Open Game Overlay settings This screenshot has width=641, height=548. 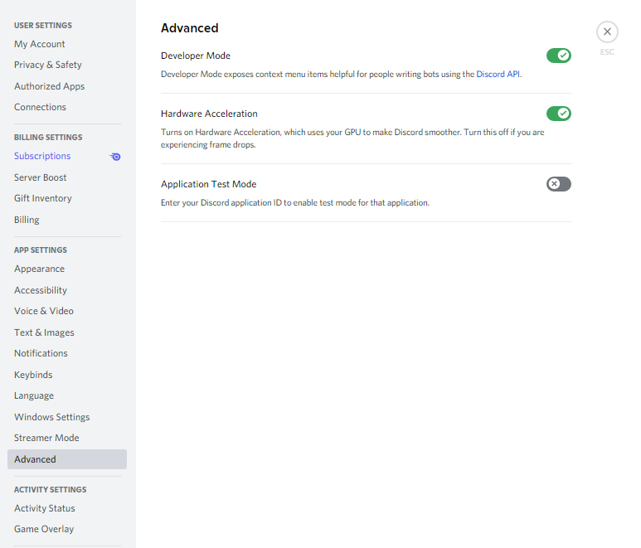tap(44, 529)
